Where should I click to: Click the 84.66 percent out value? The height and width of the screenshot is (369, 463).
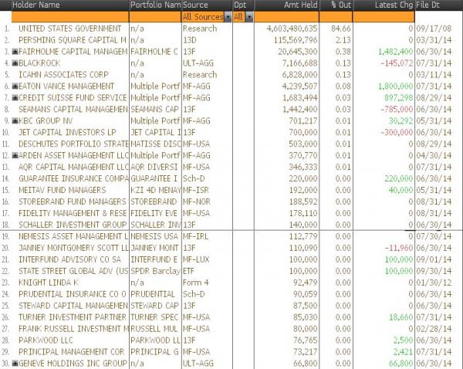(x=341, y=29)
